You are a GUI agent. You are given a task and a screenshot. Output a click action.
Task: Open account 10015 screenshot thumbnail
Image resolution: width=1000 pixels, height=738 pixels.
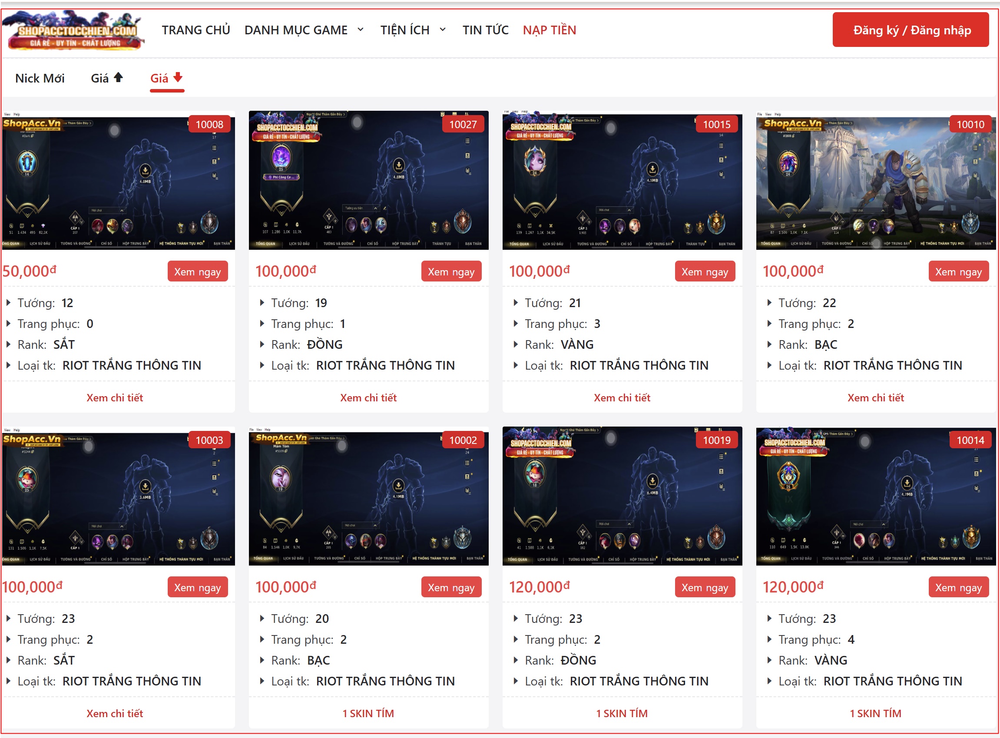[623, 180]
